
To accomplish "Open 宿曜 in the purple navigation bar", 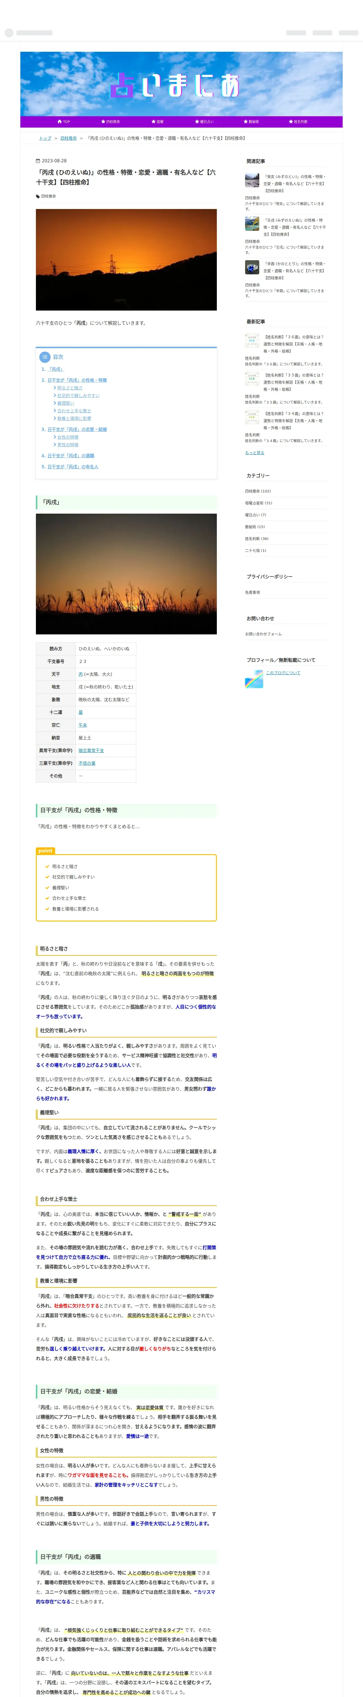I will 157,122.
